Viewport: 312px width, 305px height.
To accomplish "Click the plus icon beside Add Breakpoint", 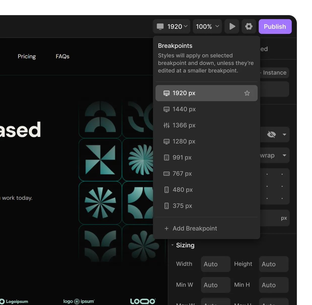I will tap(166, 228).
